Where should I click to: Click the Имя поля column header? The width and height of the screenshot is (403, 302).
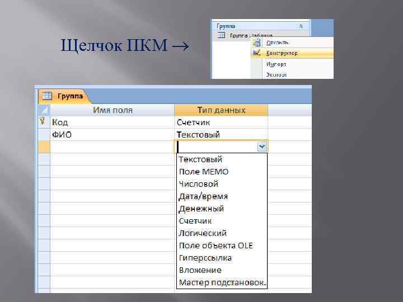tap(112, 110)
